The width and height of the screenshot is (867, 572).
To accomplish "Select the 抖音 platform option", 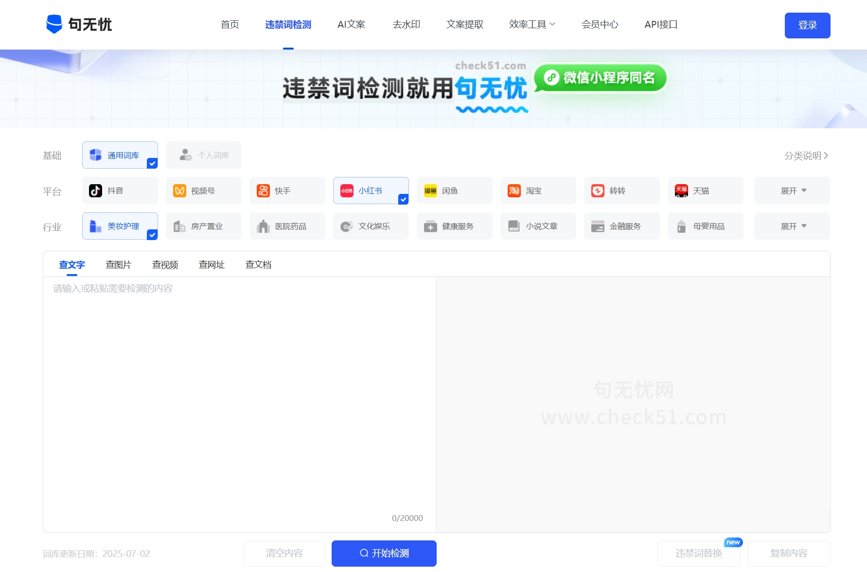I will [120, 191].
